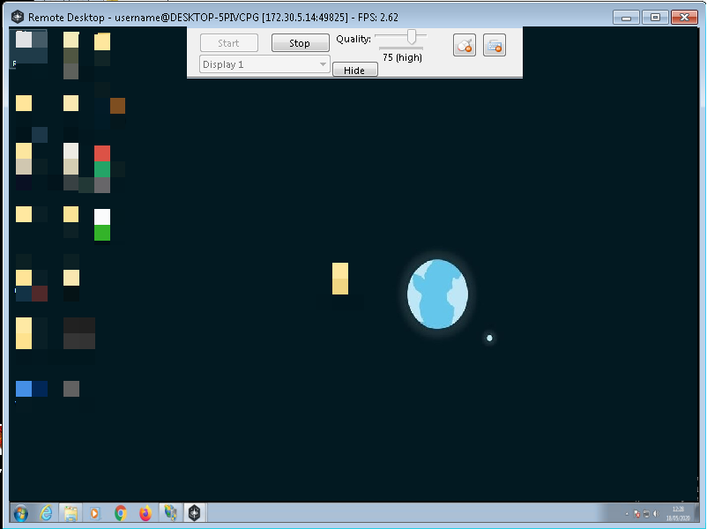The width and height of the screenshot is (707, 529).
Task: Select the hexagon app taskbar icon
Action: pyautogui.click(x=194, y=513)
